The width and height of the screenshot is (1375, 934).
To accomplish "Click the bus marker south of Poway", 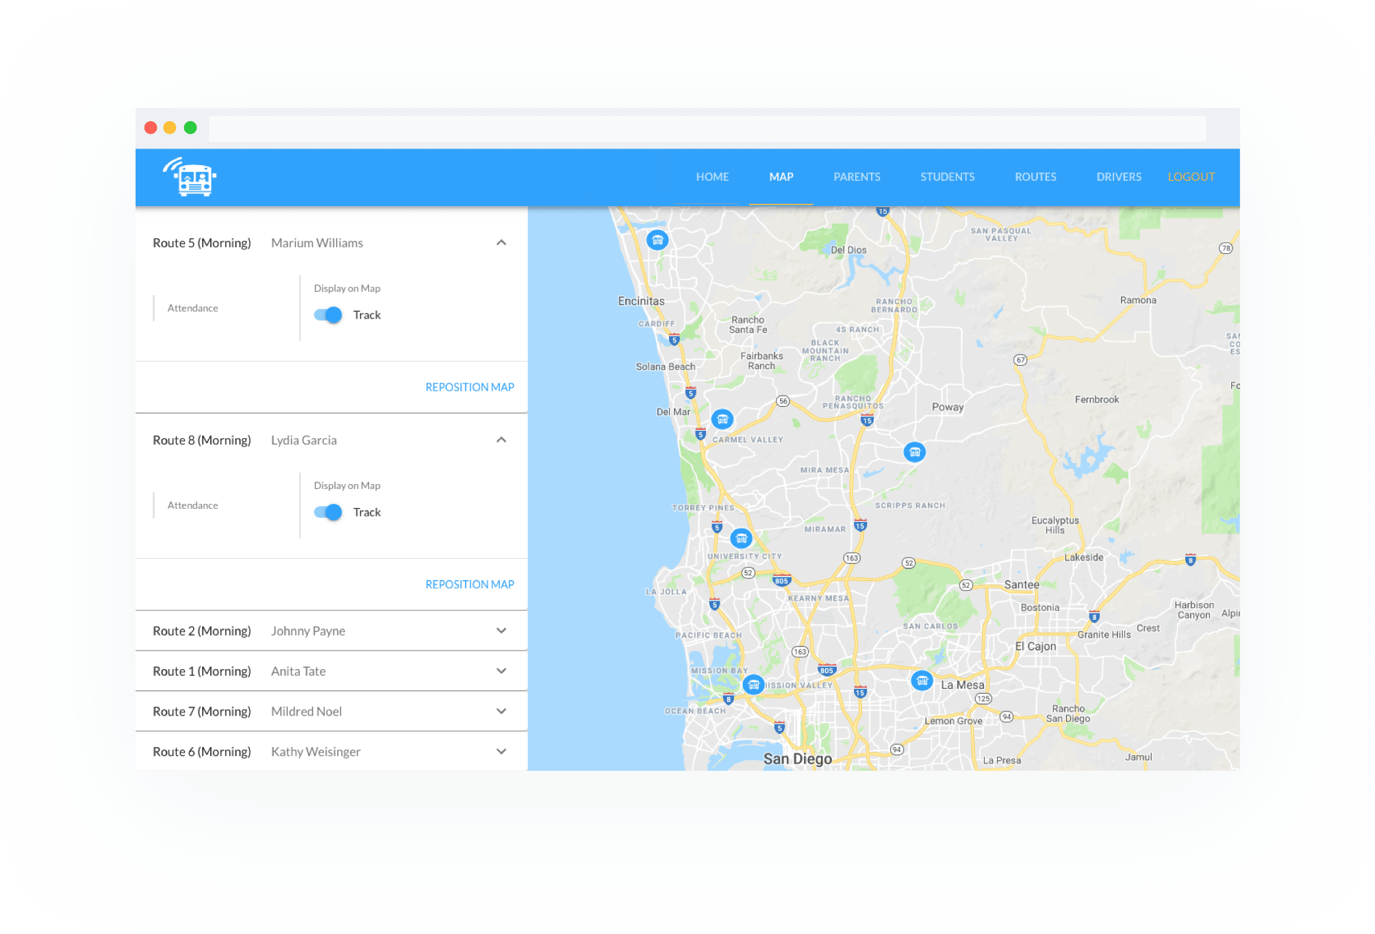I will click(x=914, y=452).
